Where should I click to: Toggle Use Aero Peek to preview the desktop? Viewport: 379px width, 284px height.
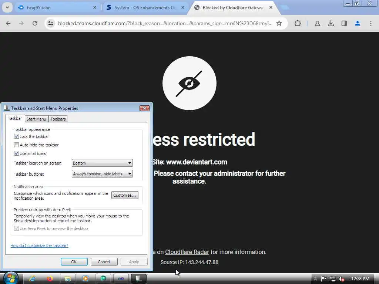16,229
